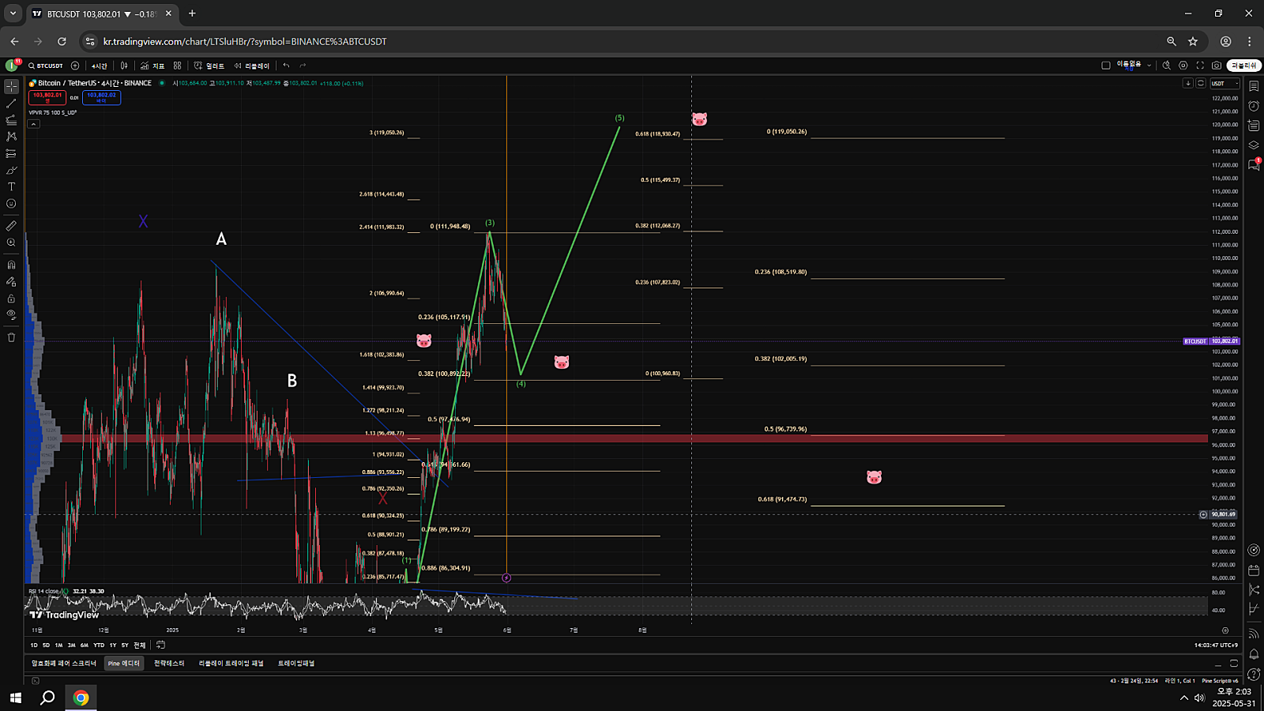Undo the last chart action
The image size is (1264, 711).
[286, 66]
